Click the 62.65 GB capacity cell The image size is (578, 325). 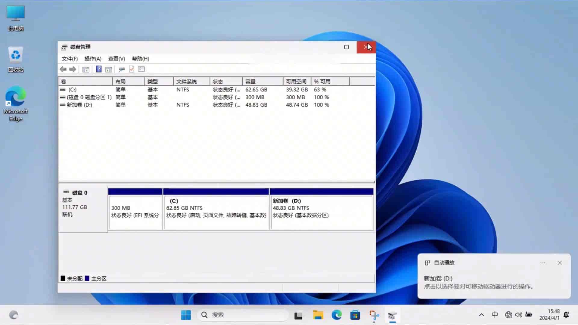point(256,90)
